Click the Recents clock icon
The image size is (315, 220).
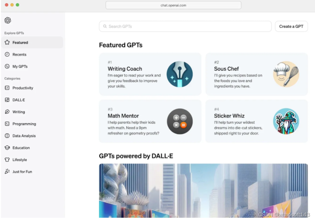[x=7, y=54]
